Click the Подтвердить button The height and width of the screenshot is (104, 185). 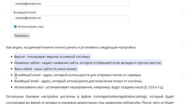(x=22, y=36)
